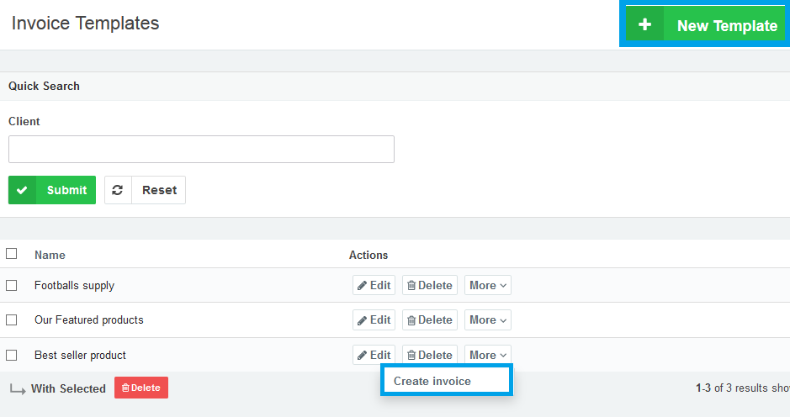Check the Footballs supply row checkbox
Image resolution: width=790 pixels, height=417 pixels.
click(12, 285)
